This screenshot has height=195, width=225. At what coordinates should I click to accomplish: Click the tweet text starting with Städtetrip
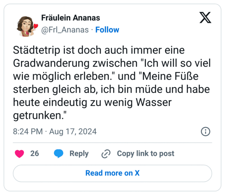(x=112, y=83)
